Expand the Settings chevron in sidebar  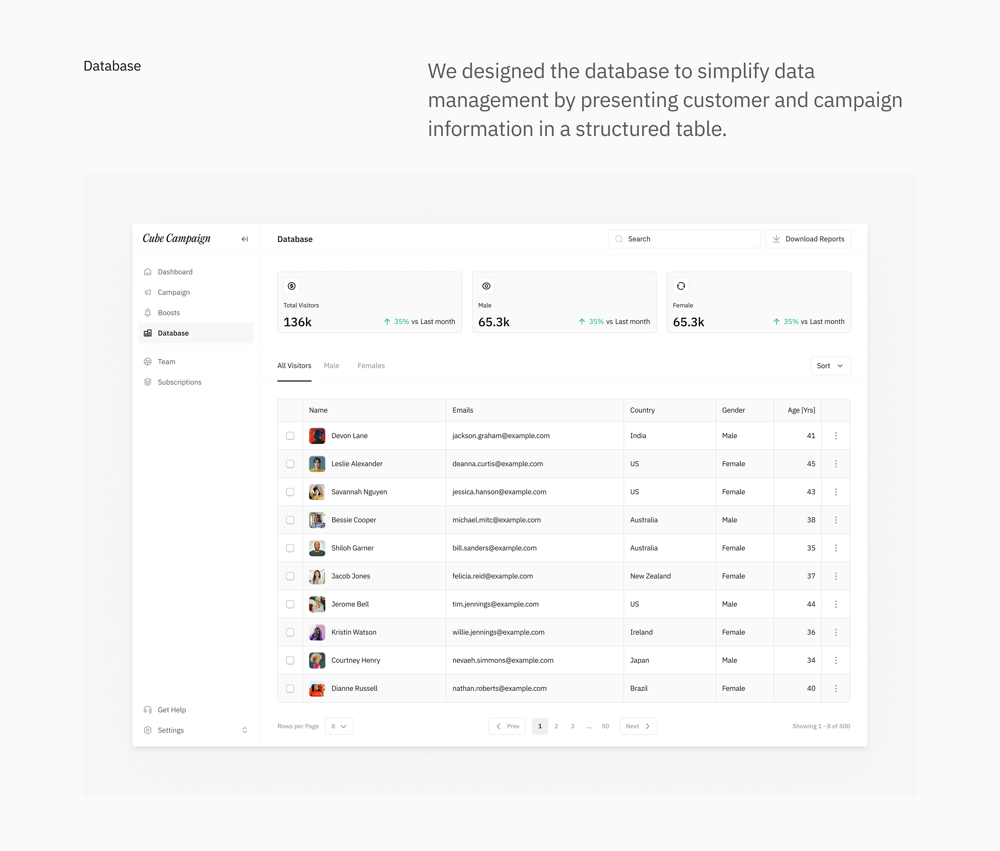click(245, 730)
